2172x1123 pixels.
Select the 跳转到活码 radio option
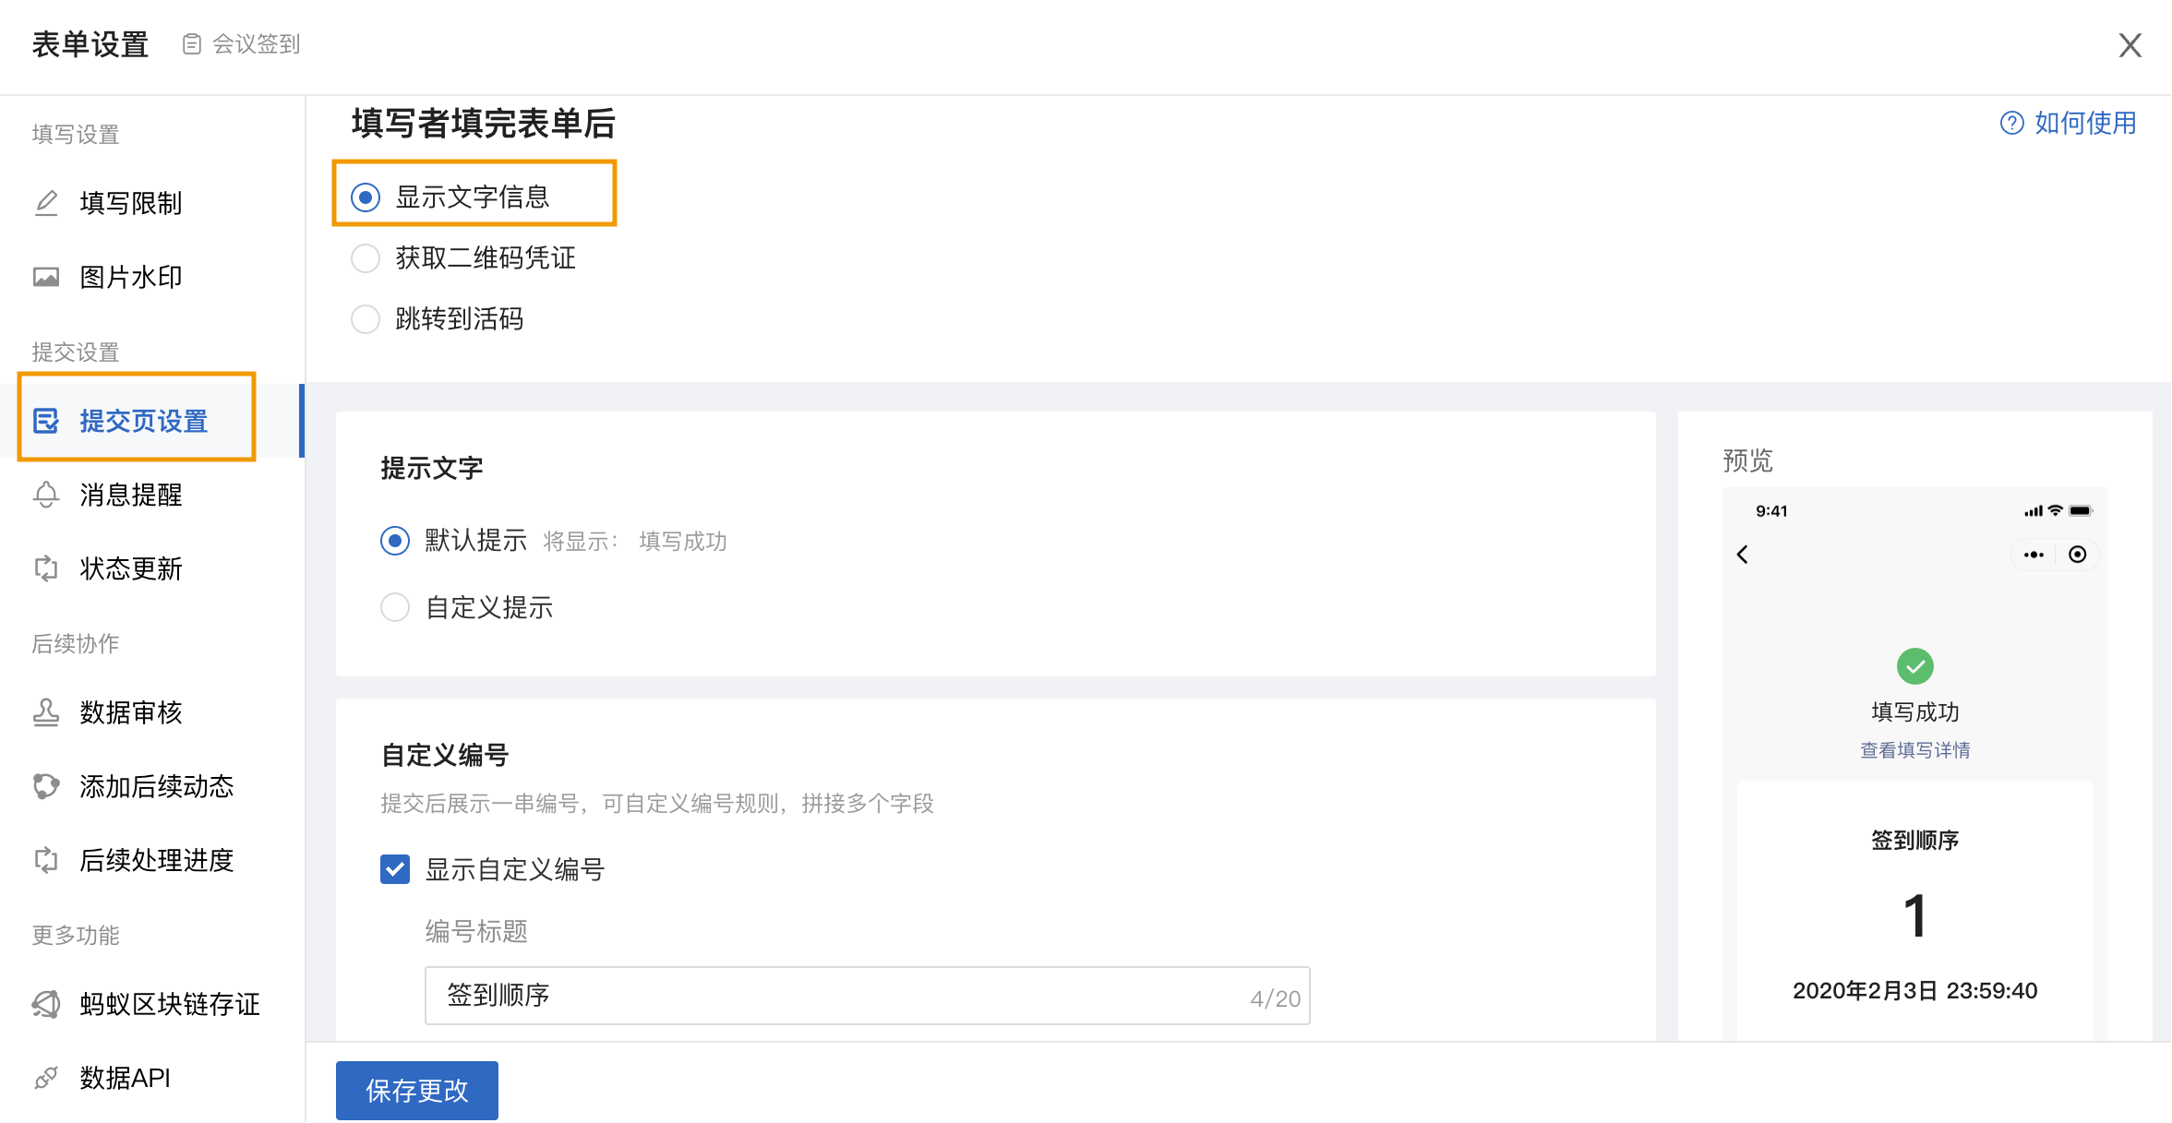(366, 319)
